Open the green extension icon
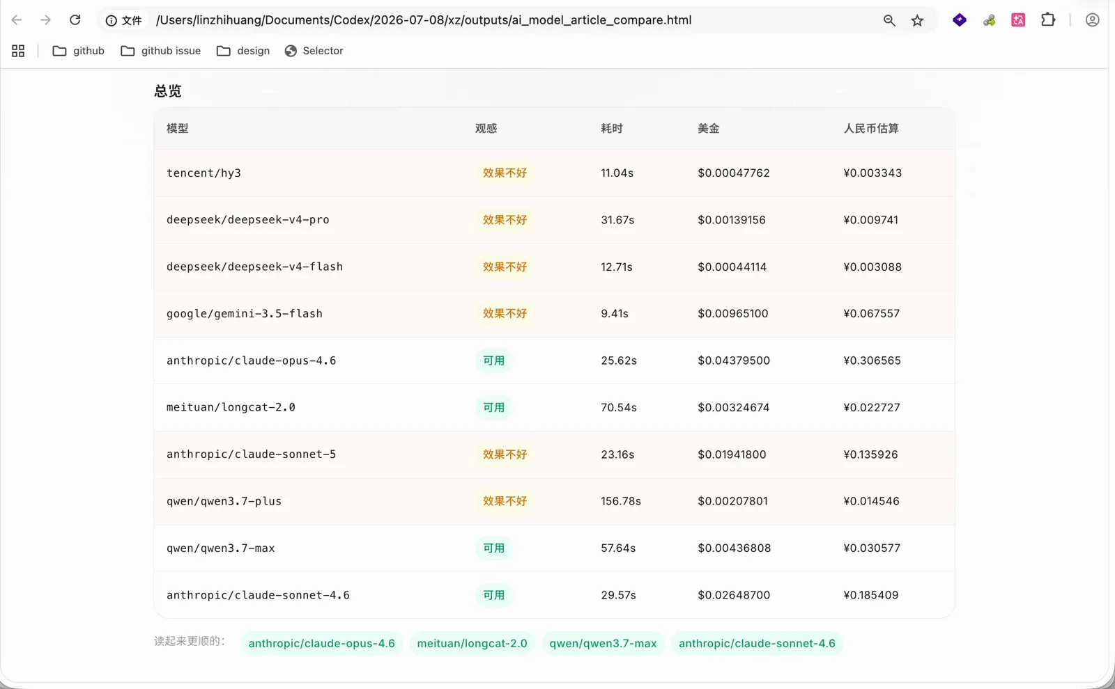This screenshot has width=1115, height=689. [x=989, y=20]
